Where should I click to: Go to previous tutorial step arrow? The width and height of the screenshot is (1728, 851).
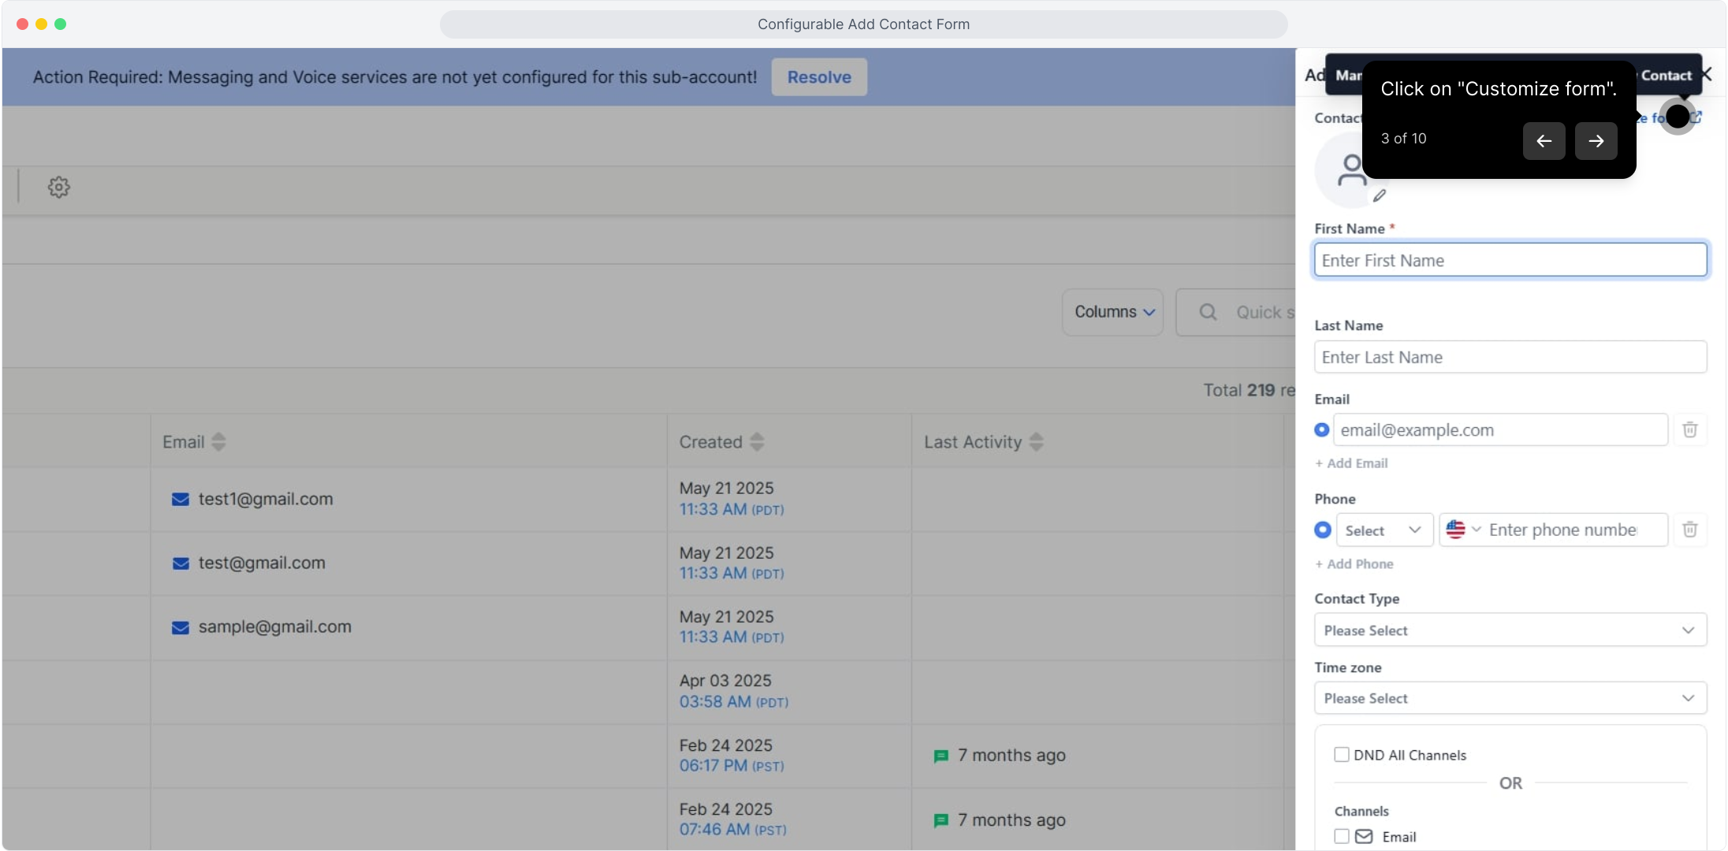[1544, 141]
